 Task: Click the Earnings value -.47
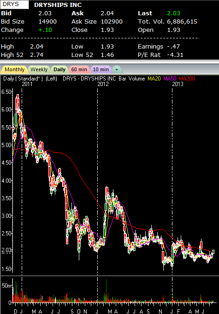point(173,47)
